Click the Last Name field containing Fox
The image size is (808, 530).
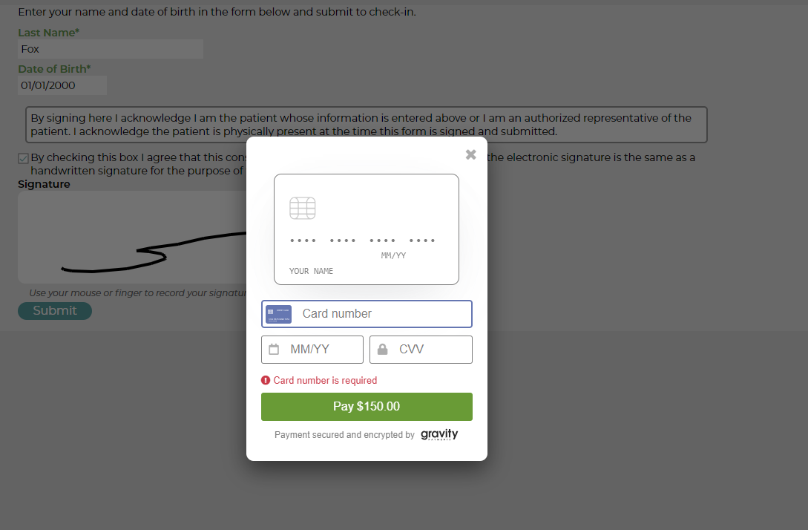click(x=111, y=49)
